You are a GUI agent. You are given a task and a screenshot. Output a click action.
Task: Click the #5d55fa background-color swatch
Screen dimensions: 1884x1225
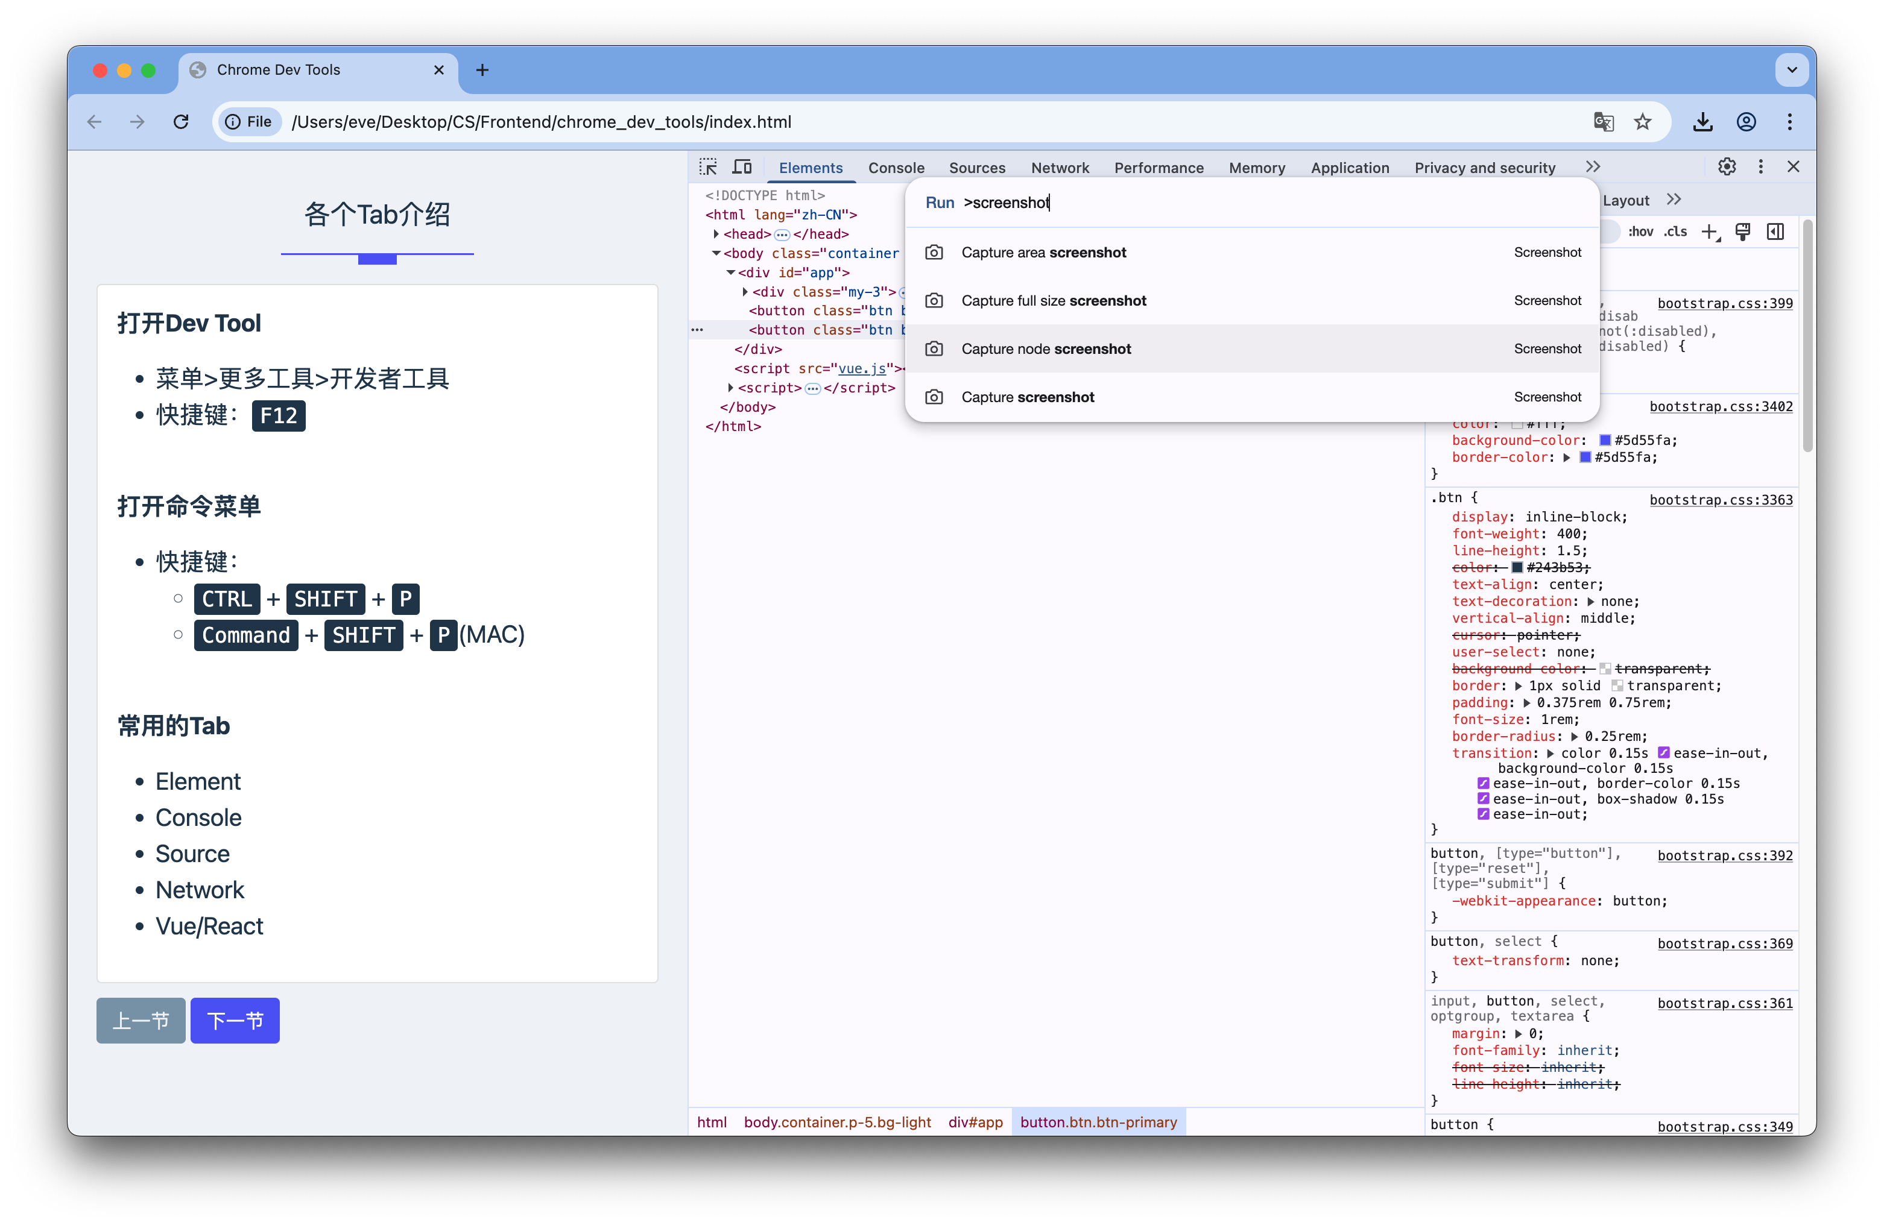point(1605,441)
